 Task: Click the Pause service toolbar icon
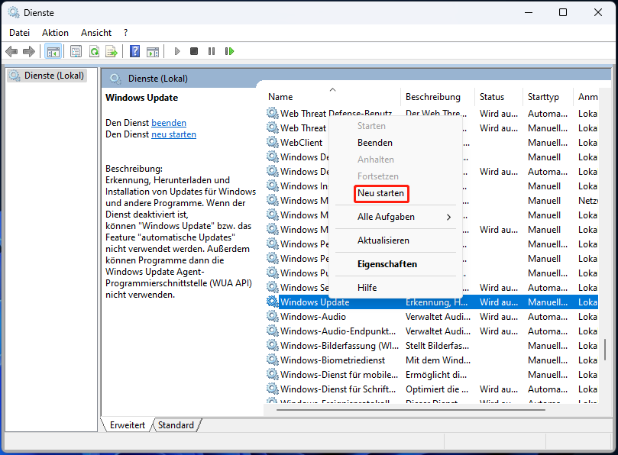coord(212,51)
